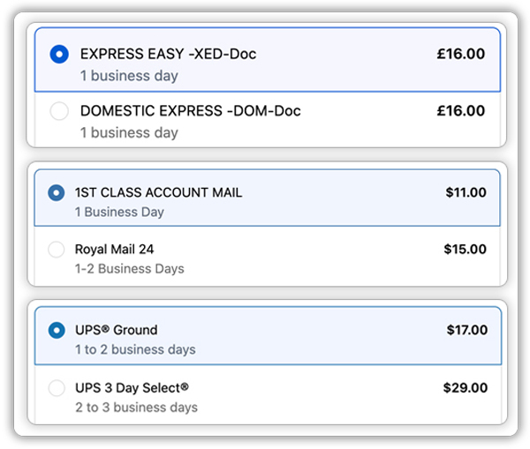Click the £11.00 price for 1st Class
The height and width of the screenshot is (449, 530).
click(466, 192)
